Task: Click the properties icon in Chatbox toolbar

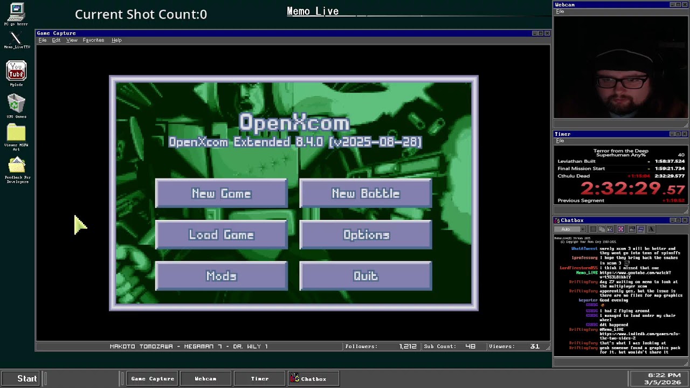Action: 632,229
